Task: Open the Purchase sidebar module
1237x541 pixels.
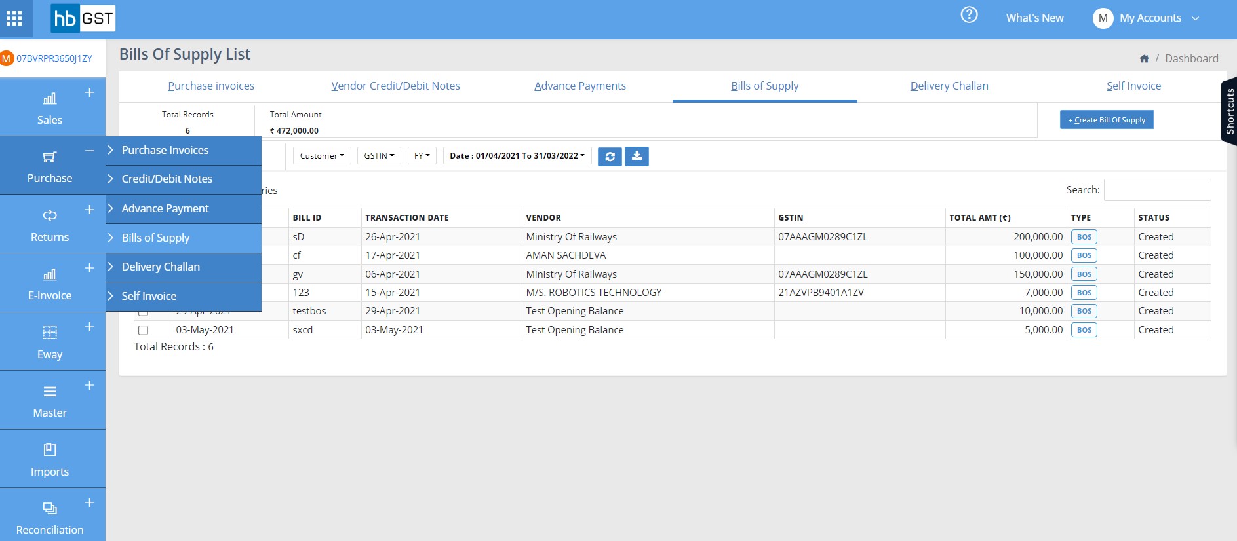Action: point(50,166)
